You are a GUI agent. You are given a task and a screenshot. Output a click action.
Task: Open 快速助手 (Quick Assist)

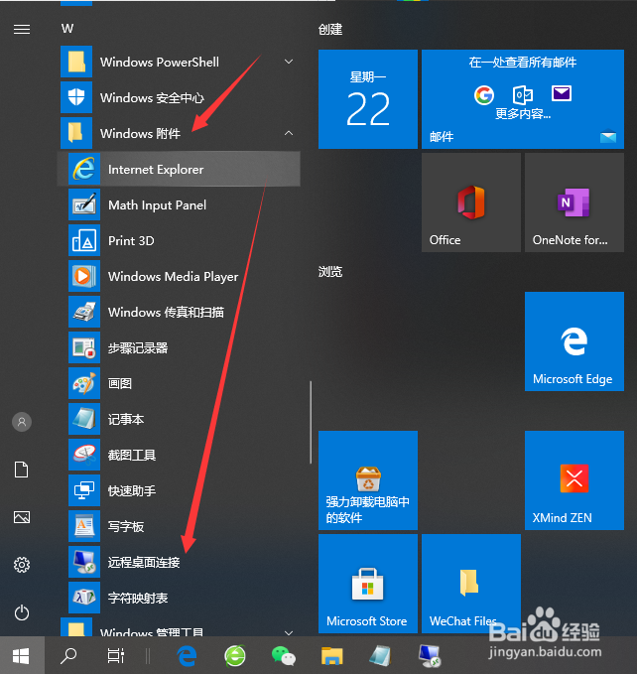[x=179, y=490]
